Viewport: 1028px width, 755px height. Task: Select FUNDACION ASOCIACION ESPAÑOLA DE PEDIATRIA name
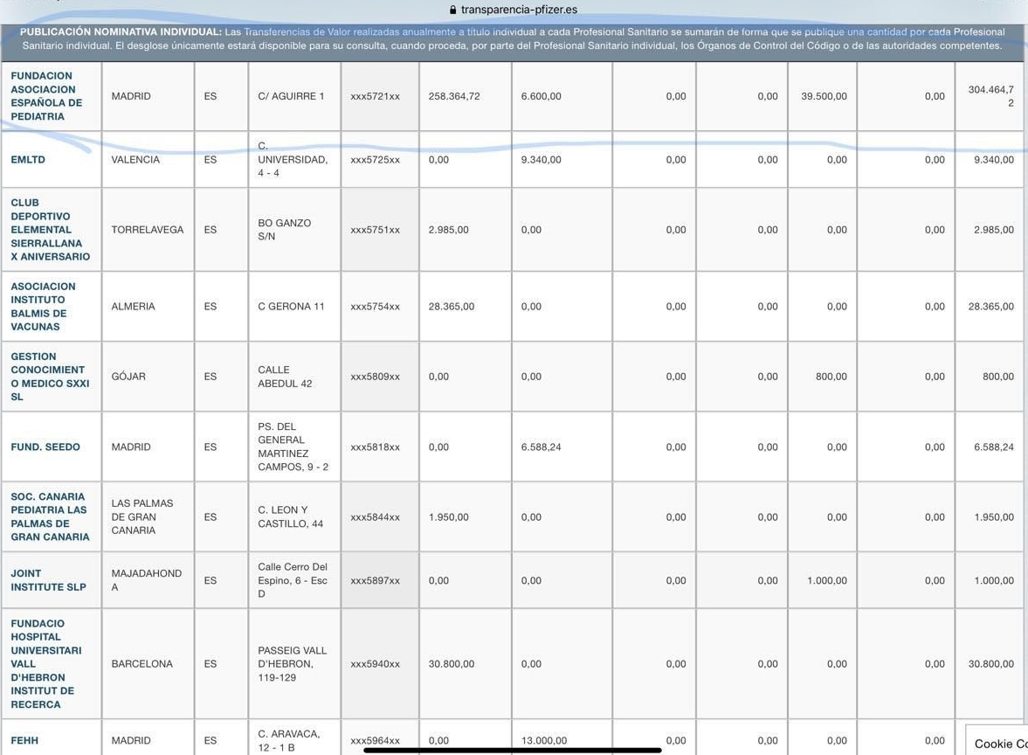(46, 96)
